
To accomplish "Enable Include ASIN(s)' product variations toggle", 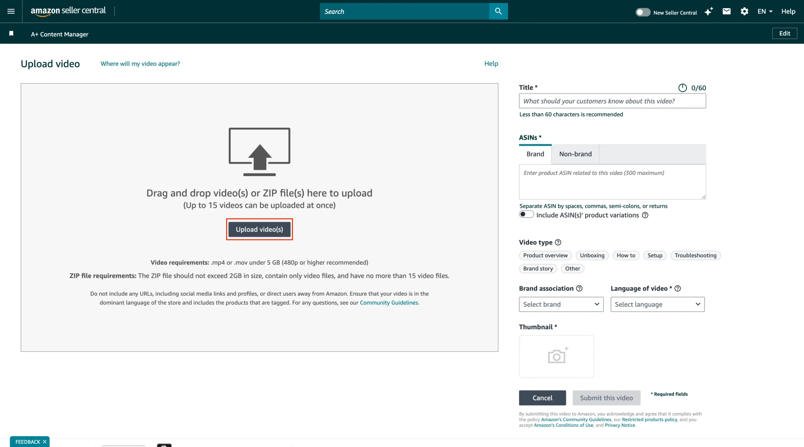I will [x=526, y=214].
